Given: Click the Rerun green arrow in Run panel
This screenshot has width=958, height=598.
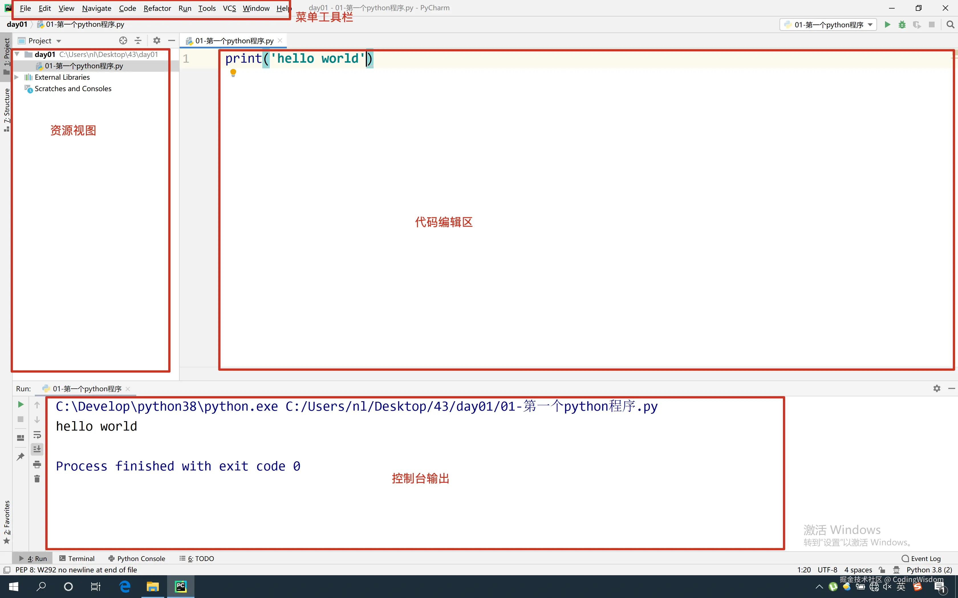Looking at the screenshot, I should pos(21,404).
